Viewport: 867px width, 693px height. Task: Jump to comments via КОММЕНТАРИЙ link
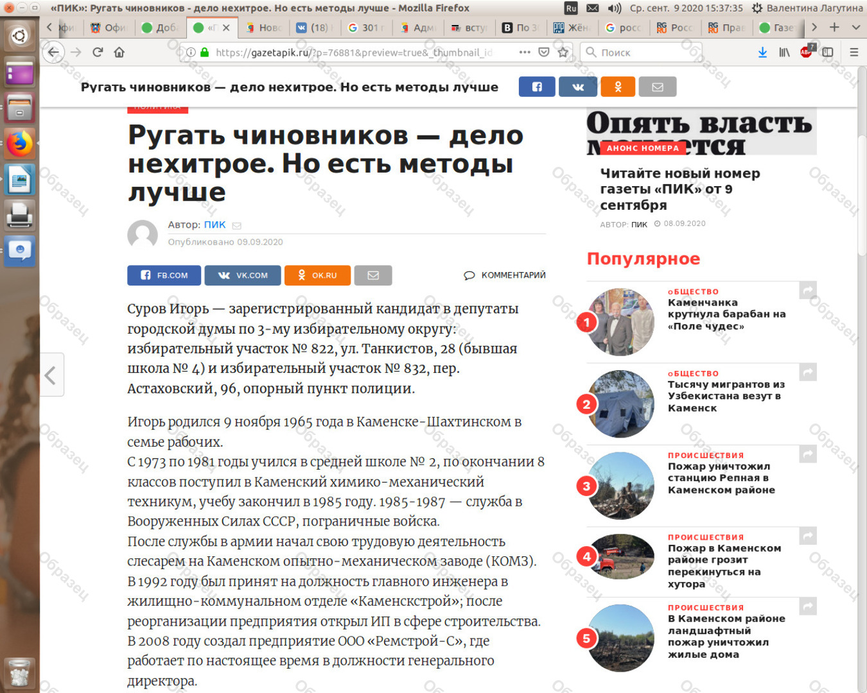505,275
